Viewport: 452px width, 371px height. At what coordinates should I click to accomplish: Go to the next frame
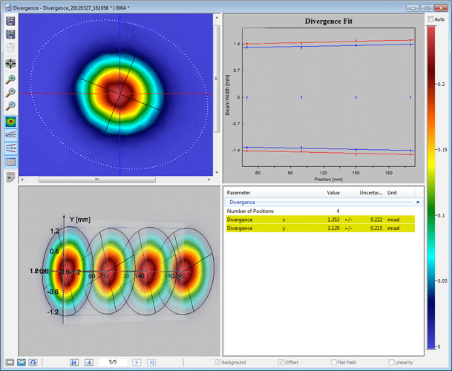click(137, 362)
